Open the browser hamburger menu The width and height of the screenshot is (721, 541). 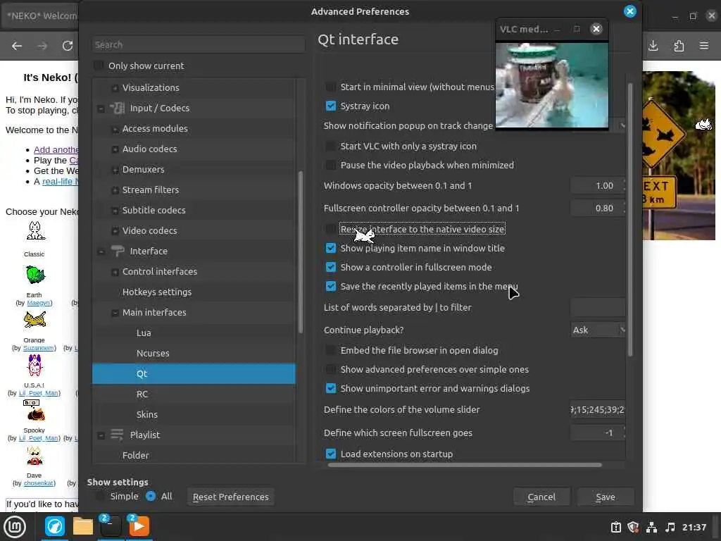pos(704,46)
